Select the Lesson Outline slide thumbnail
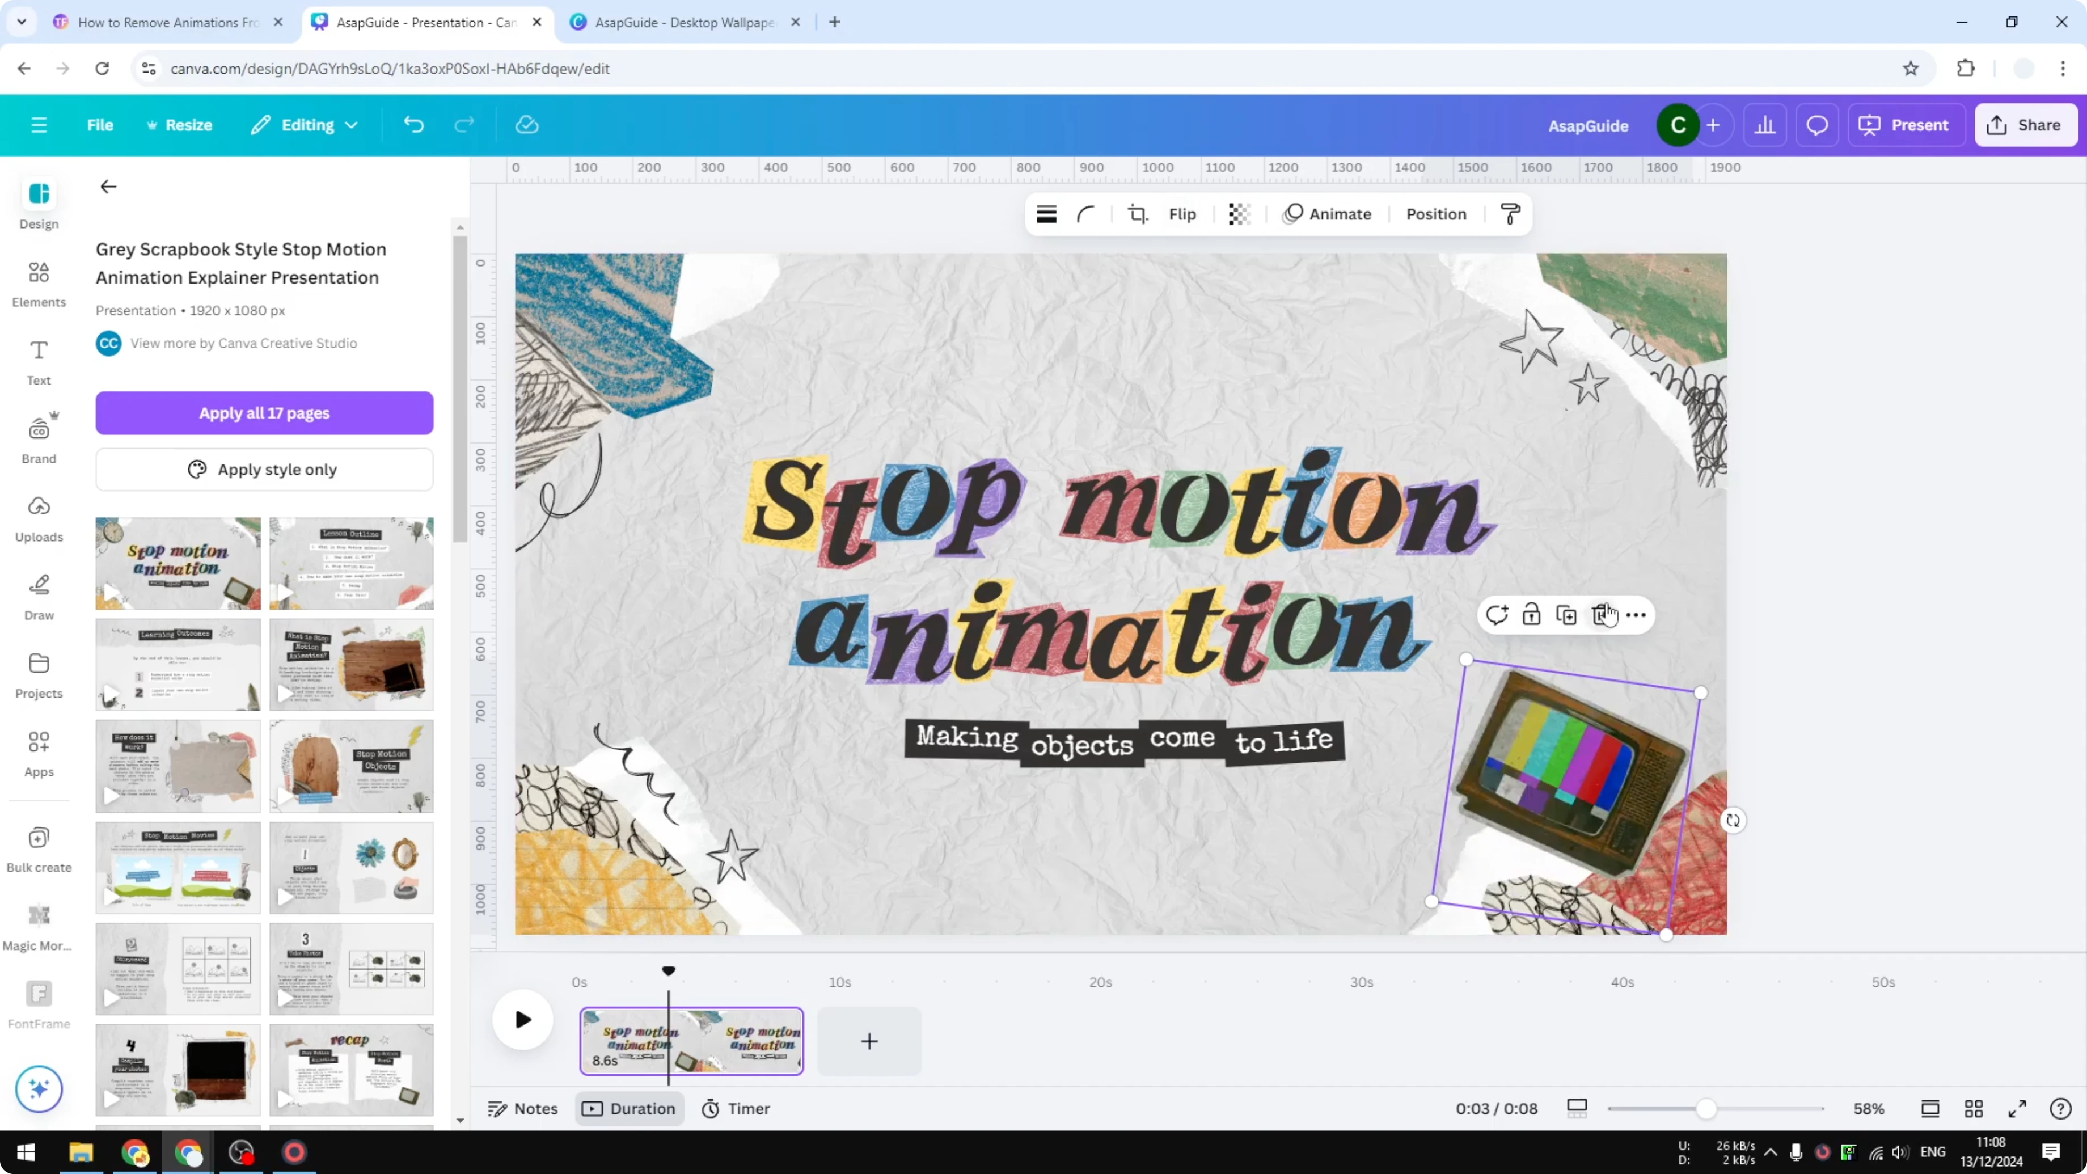The height and width of the screenshot is (1174, 2087). [x=351, y=562]
